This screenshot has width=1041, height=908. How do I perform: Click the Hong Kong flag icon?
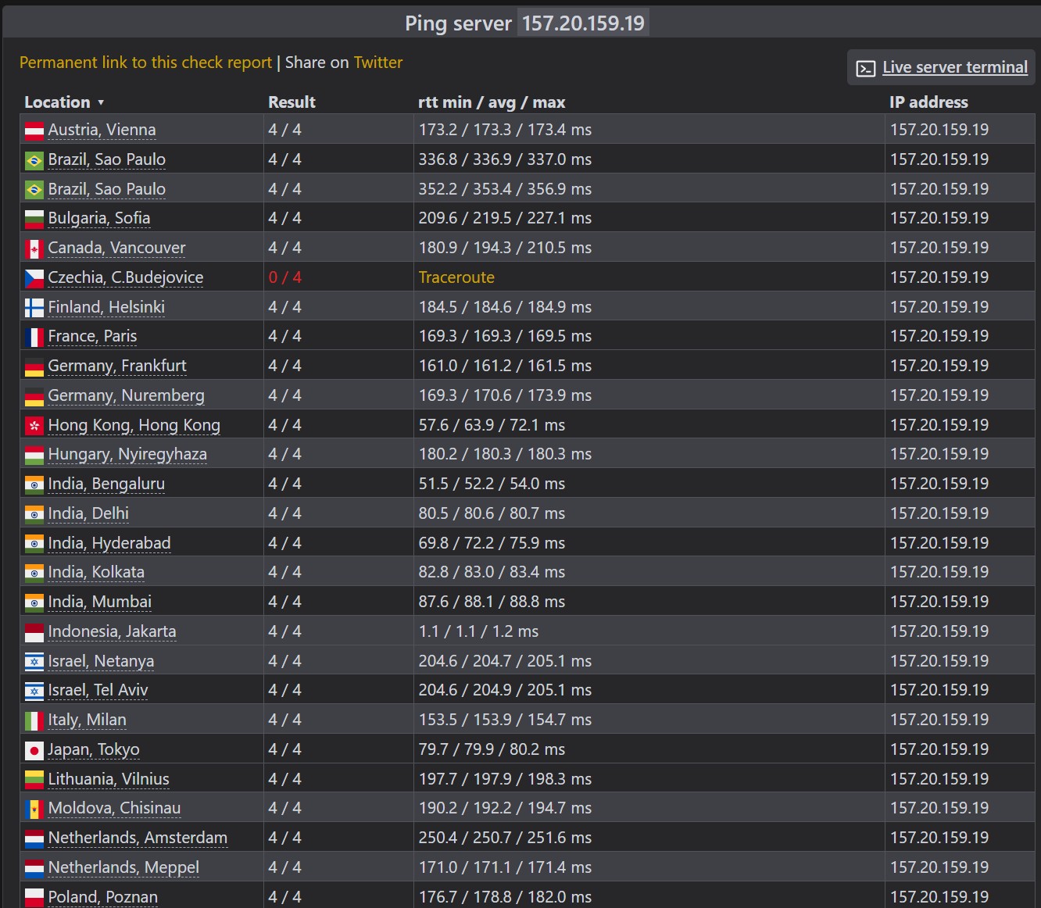click(x=34, y=427)
